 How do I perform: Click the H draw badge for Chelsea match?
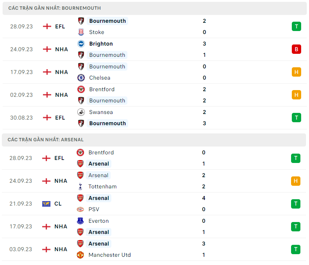click(x=296, y=72)
